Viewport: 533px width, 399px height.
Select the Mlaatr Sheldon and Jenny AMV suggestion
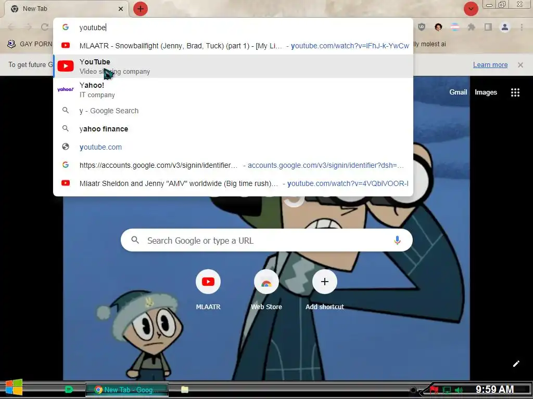click(x=233, y=183)
